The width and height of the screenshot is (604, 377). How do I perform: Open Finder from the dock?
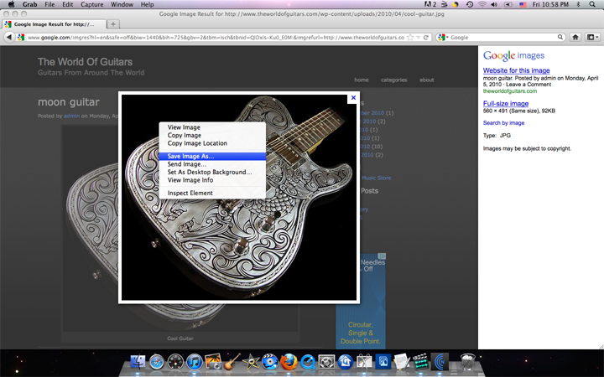tap(138, 362)
